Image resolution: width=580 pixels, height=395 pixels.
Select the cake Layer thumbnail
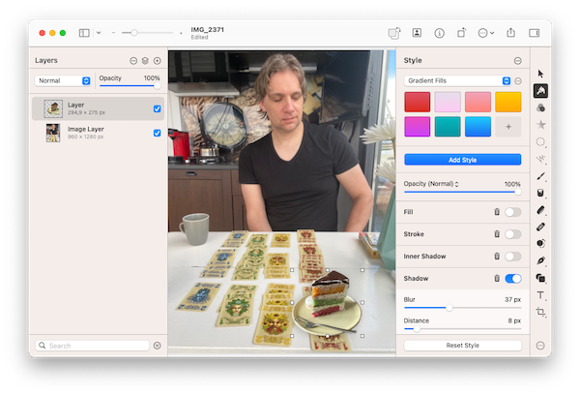click(x=53, y=108)
